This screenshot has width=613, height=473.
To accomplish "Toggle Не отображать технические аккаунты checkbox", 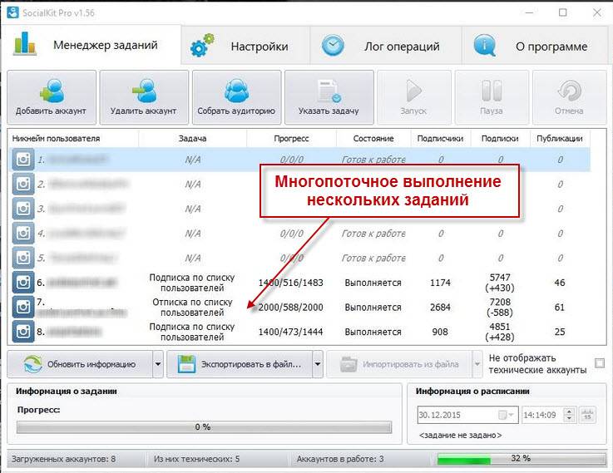I will pyautogui.click(x=600, y=363).
